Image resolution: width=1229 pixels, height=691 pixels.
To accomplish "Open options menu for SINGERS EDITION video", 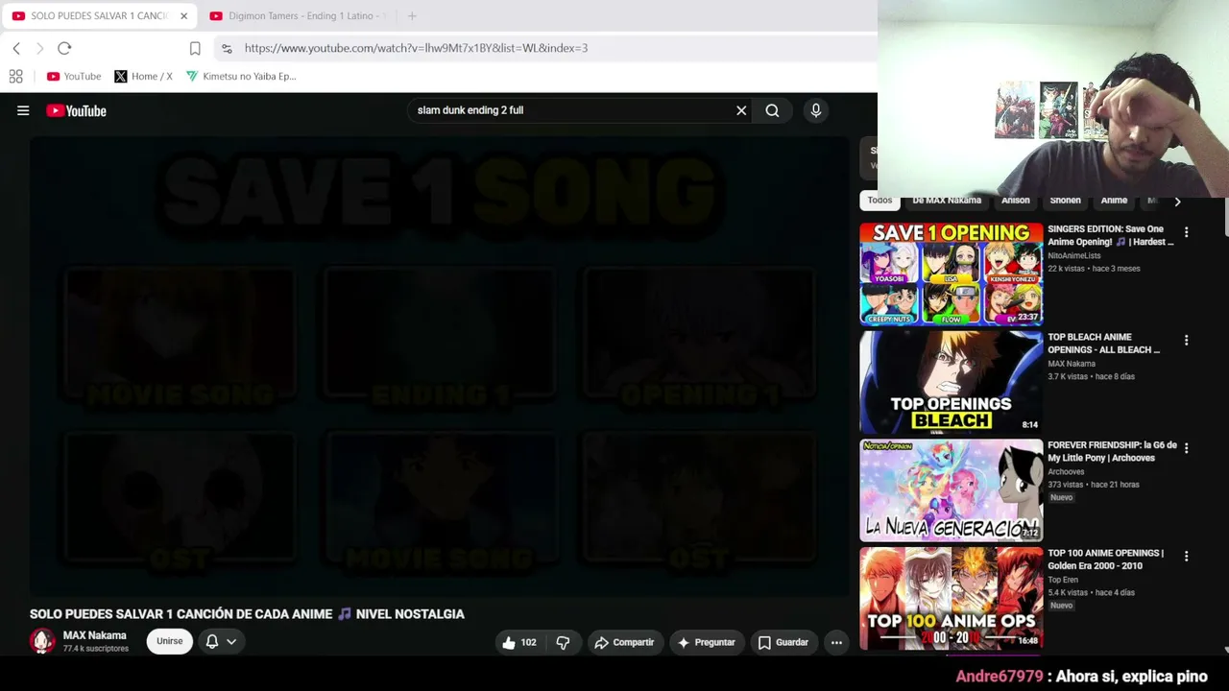I will [x=1186, y=232].
